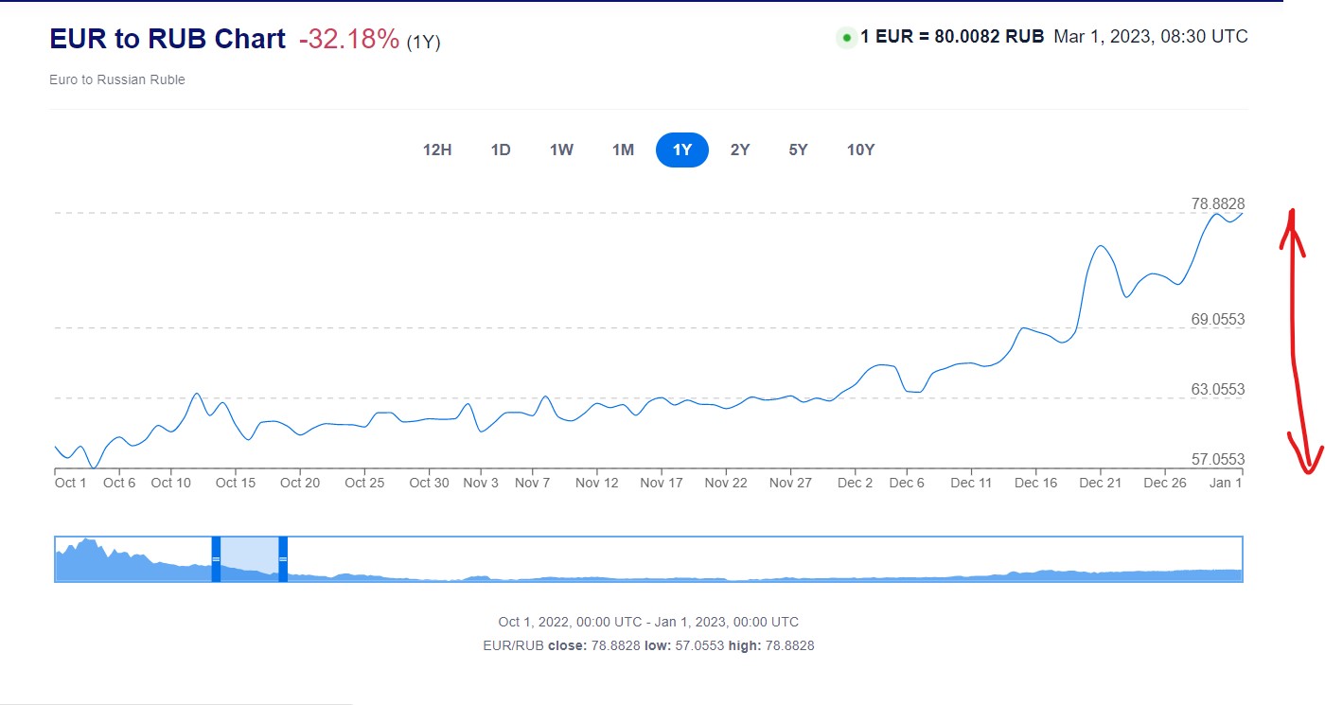This screenshot has height=705, width=1325.
Task: Click the 78.8828 axis label
Action: point(1218,203)
